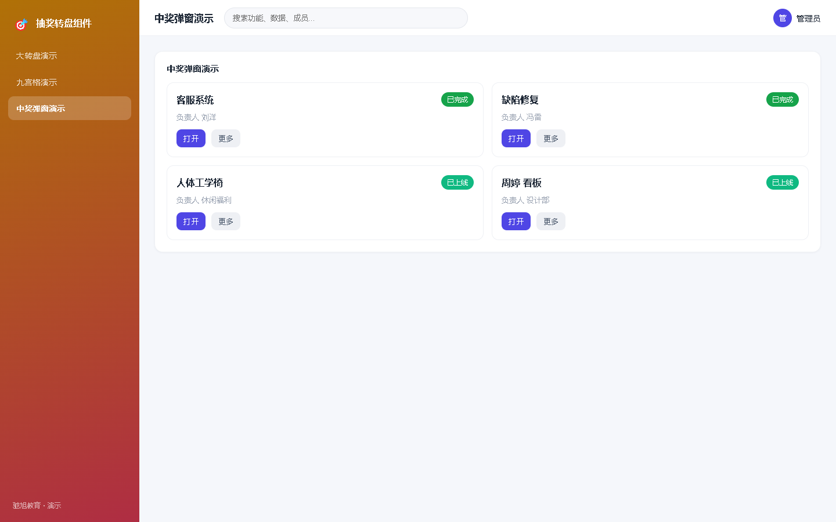Click the 已完成 badge on 客服系统
Screen dimensions: 836x522
tap(457, 100)
